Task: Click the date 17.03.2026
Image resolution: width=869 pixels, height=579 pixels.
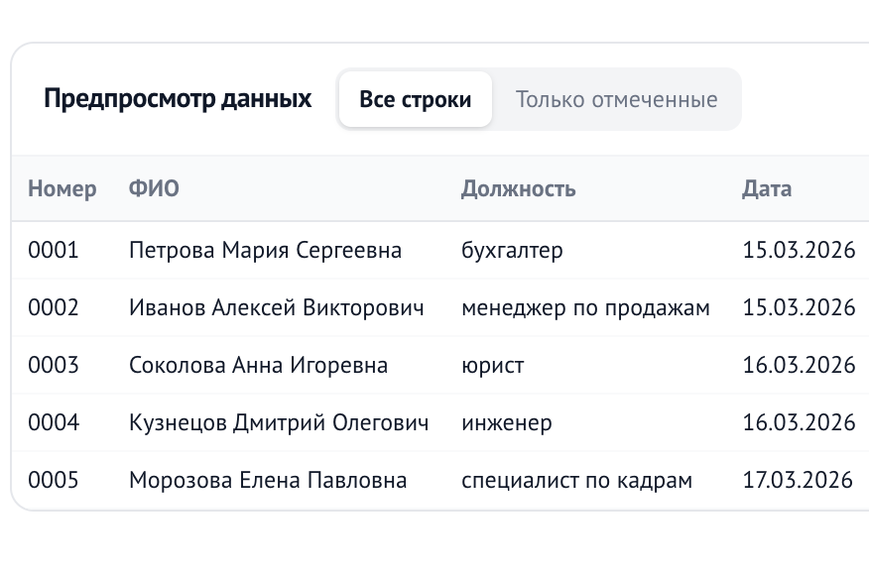Action: point(798,480)
